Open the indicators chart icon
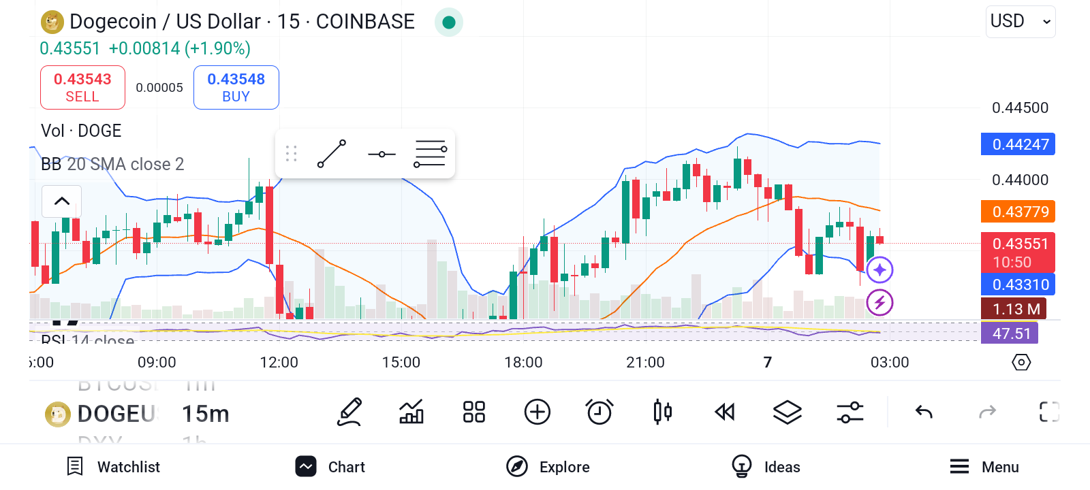The image size is (1090, 490). click(411, 412)
